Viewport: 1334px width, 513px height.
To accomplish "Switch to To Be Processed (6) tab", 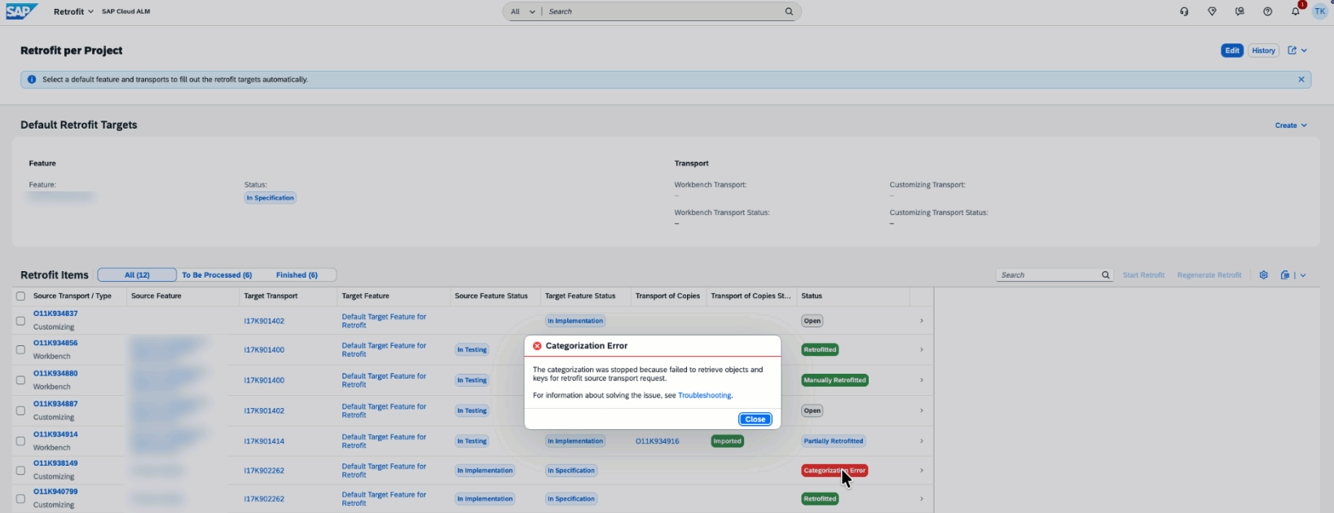I will click(x=217, y=275).
